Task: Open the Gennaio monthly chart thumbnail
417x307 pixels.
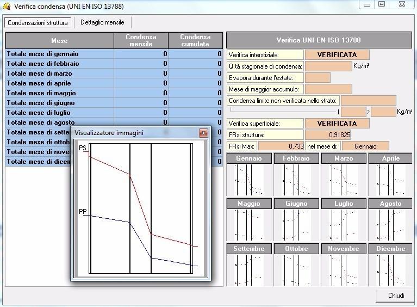Action: 248,179
